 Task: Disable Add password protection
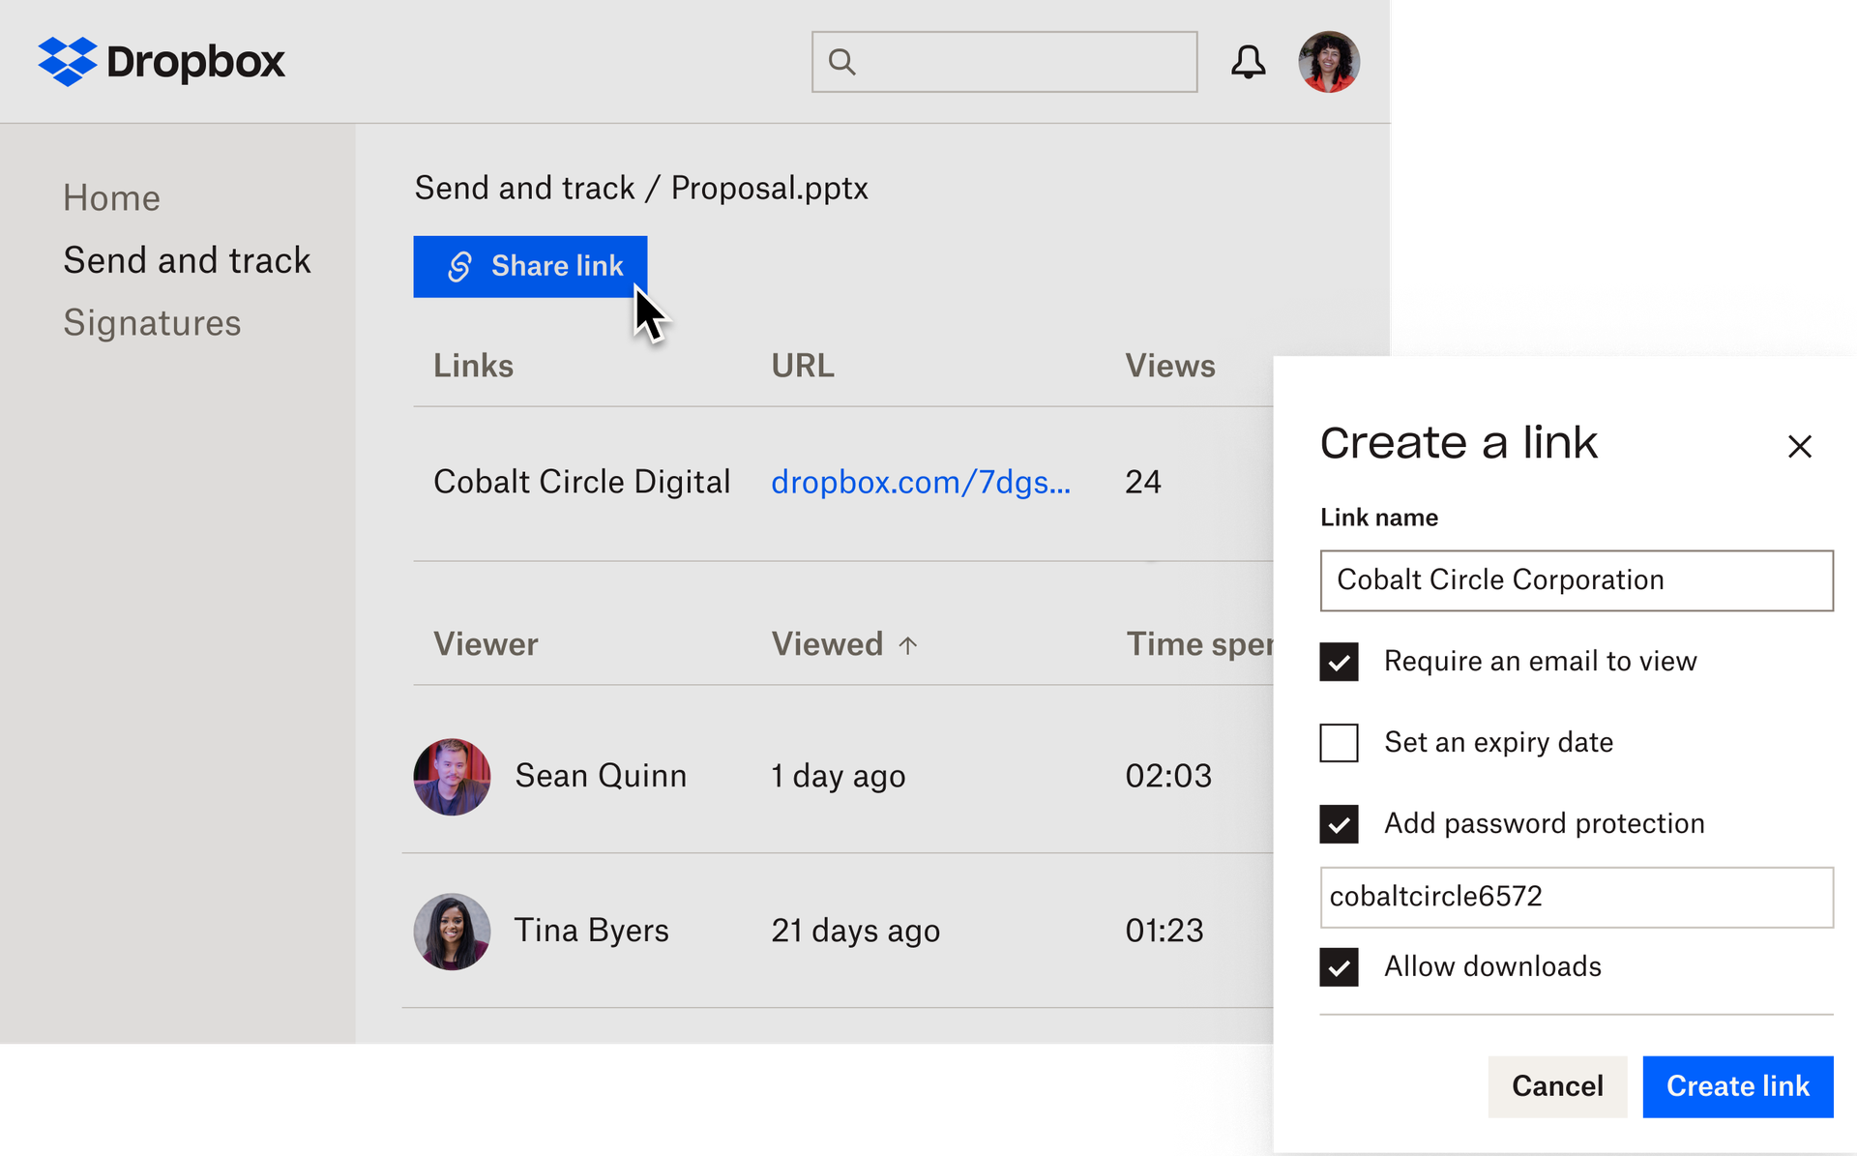click(x=1339, y=824)
